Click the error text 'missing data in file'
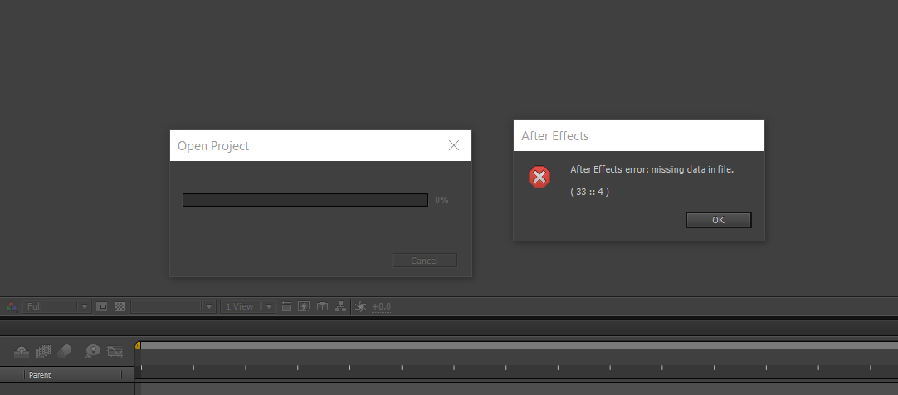 coord(692,169)
